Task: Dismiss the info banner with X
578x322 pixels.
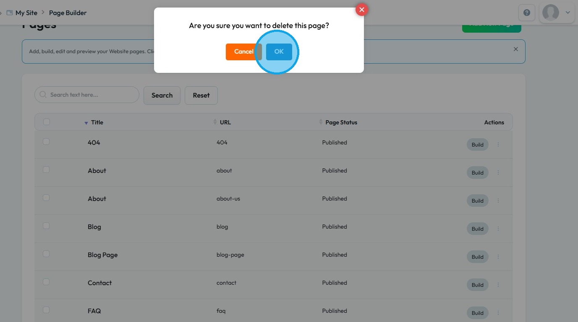Action: [x=516, y=49]
